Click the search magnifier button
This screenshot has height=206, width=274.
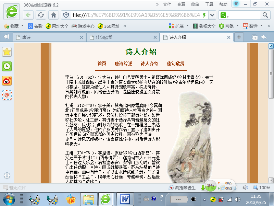265,15
